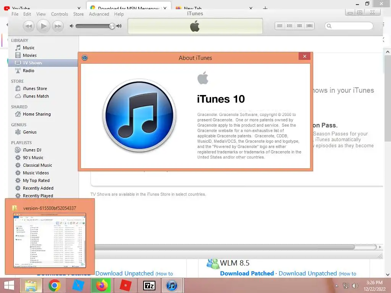The image size is (391, 293).
Task: Click the Apple logo in the status display
Action: [195, 26]
